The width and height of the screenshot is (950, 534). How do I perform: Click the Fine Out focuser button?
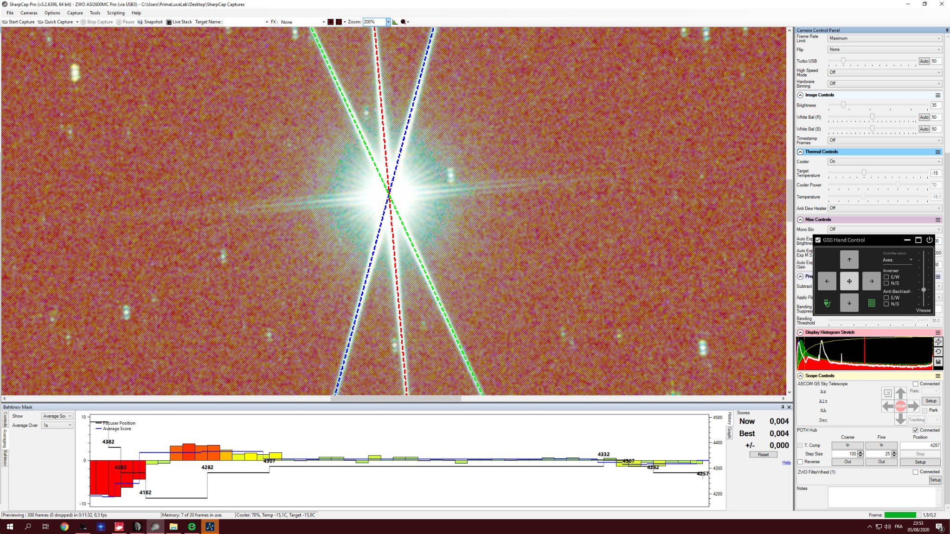881,462
